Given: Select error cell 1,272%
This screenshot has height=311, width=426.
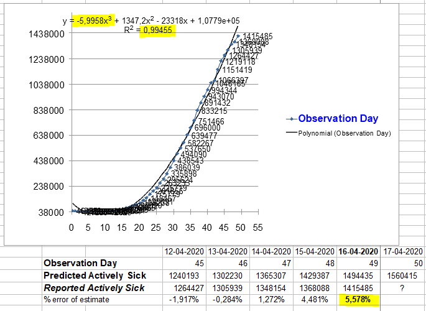Looking at the screenshot, I should [x=271, y=300].
